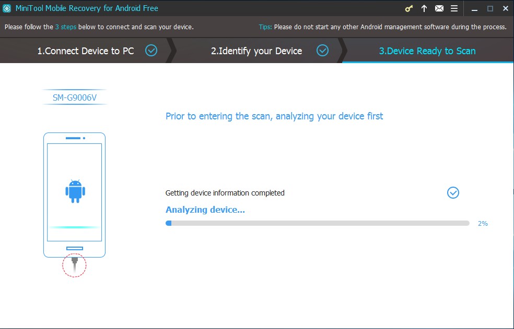Click the USB cable plug icon

click(x=74, y=265)
